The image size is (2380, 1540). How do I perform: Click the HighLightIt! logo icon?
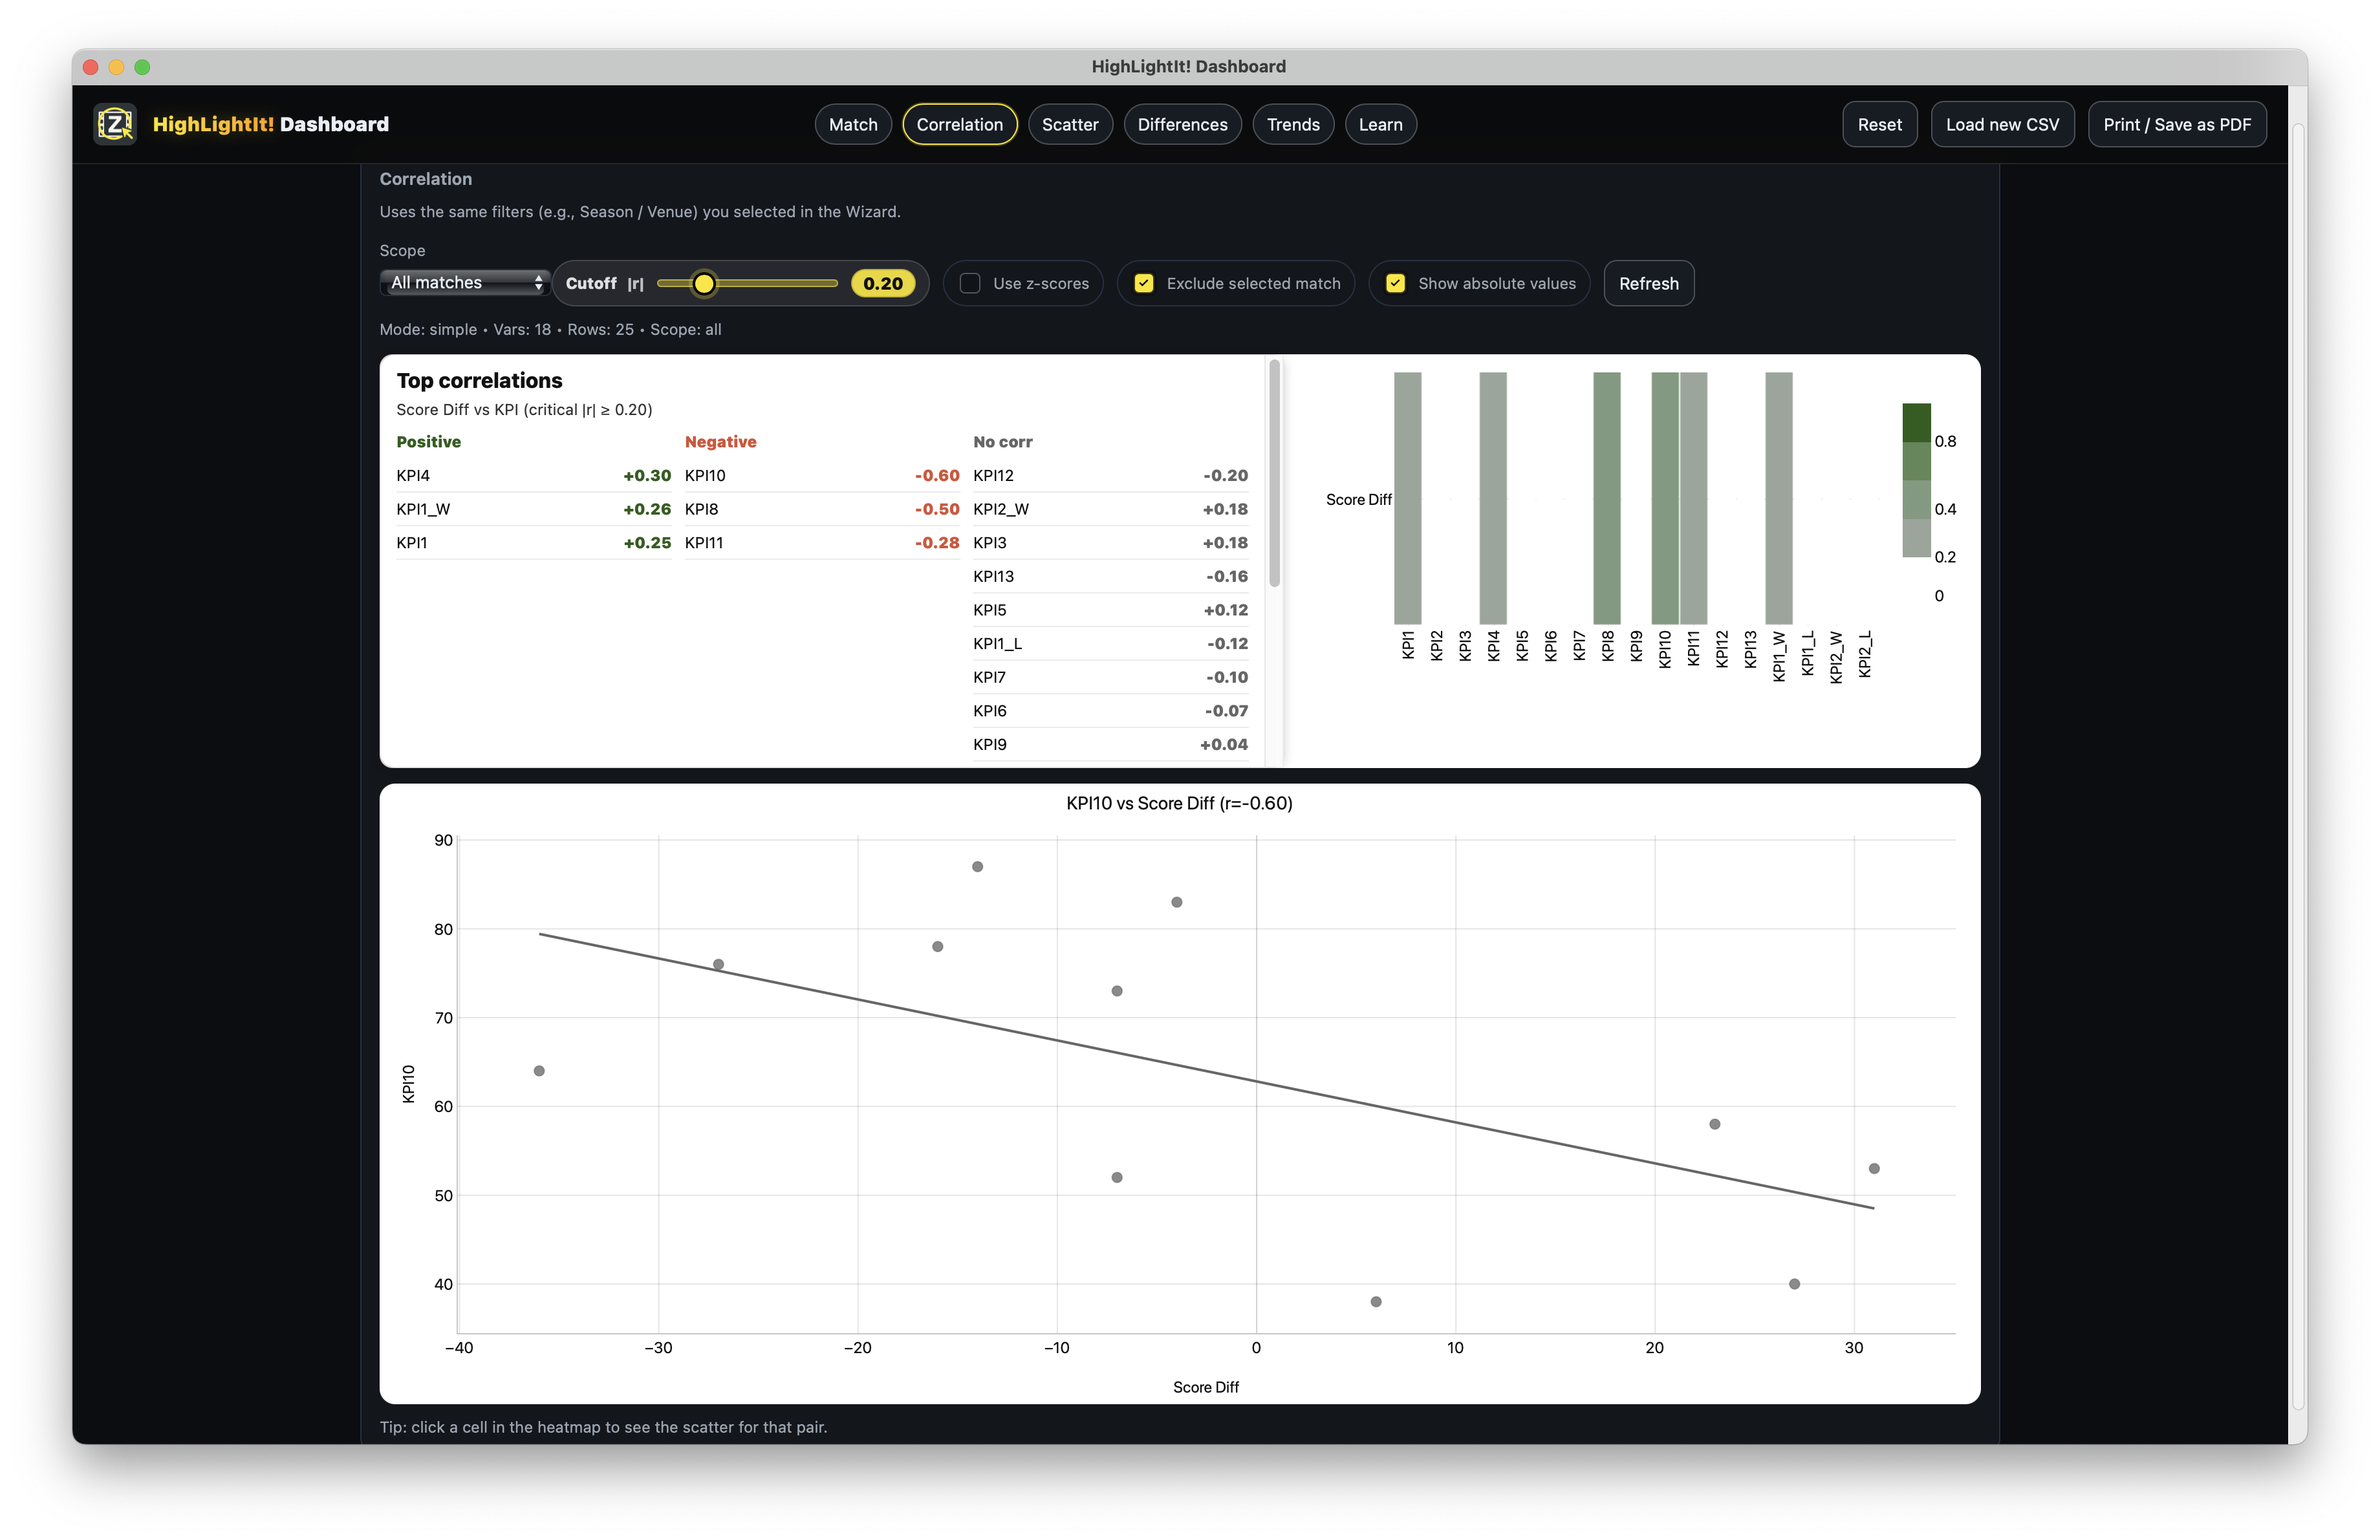(115, 124)
